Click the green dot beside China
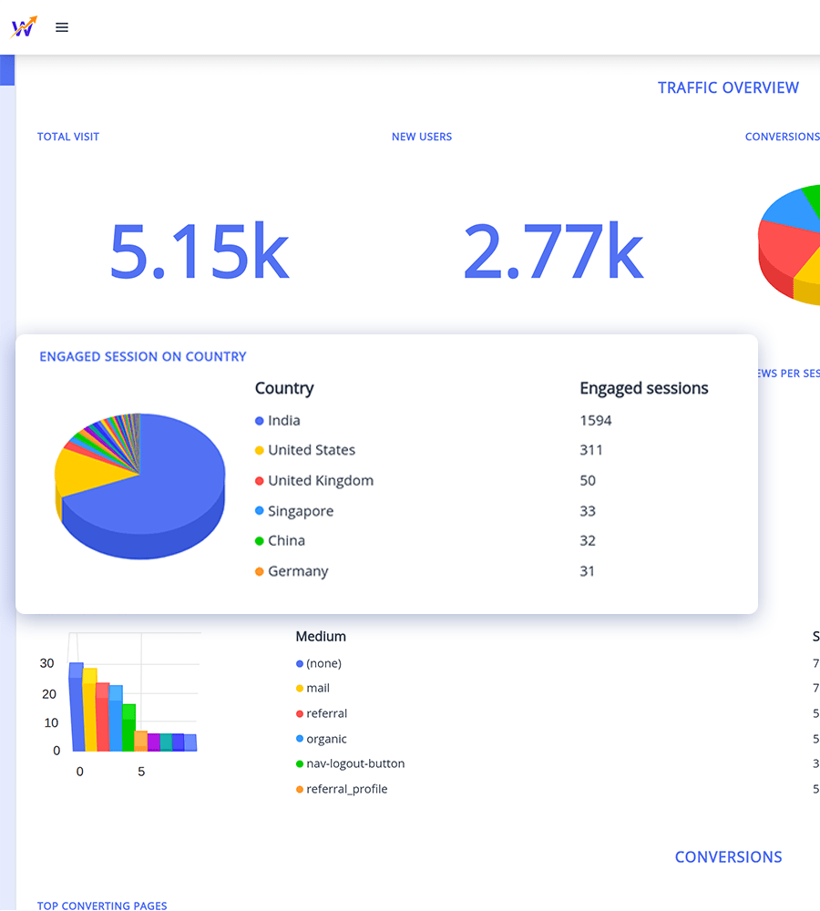The width and height of the screenshot is (820, 911). tap(261, 541)
